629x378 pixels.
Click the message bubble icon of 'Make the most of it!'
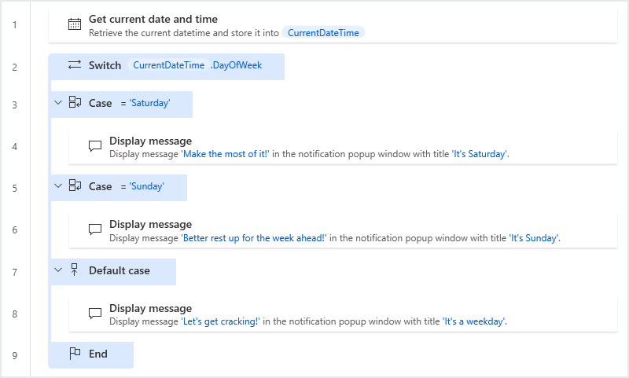(x=95, y=146)
